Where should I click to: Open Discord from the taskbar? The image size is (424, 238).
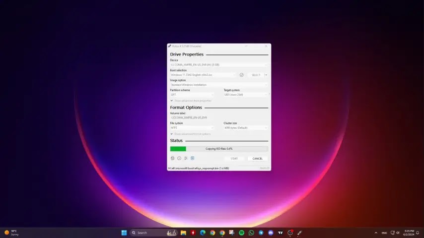point(271,233)
